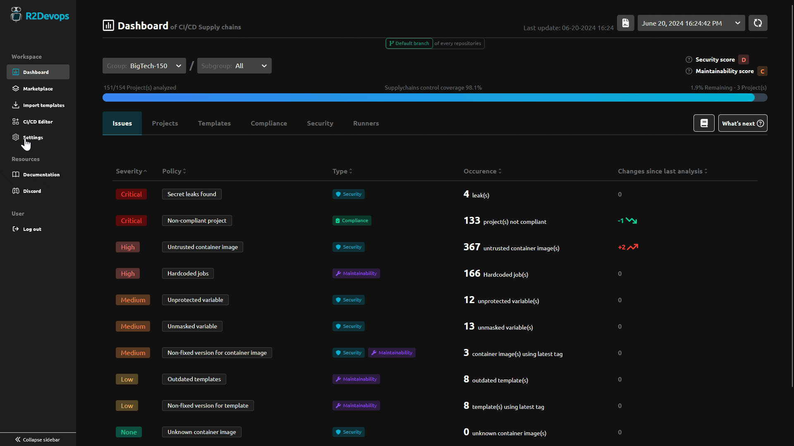Click the Documentation resource icon
Viewport: 794px width, 446px height.
point(15,174)
